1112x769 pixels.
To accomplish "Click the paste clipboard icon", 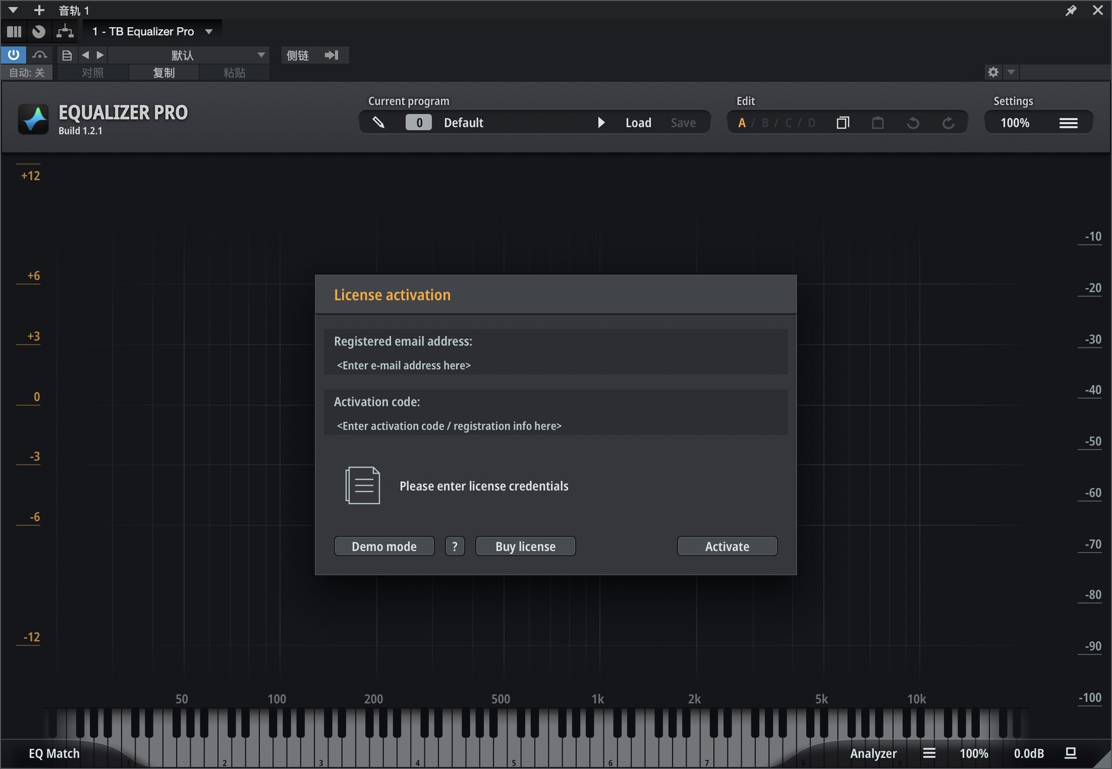I will coord(878,123).
